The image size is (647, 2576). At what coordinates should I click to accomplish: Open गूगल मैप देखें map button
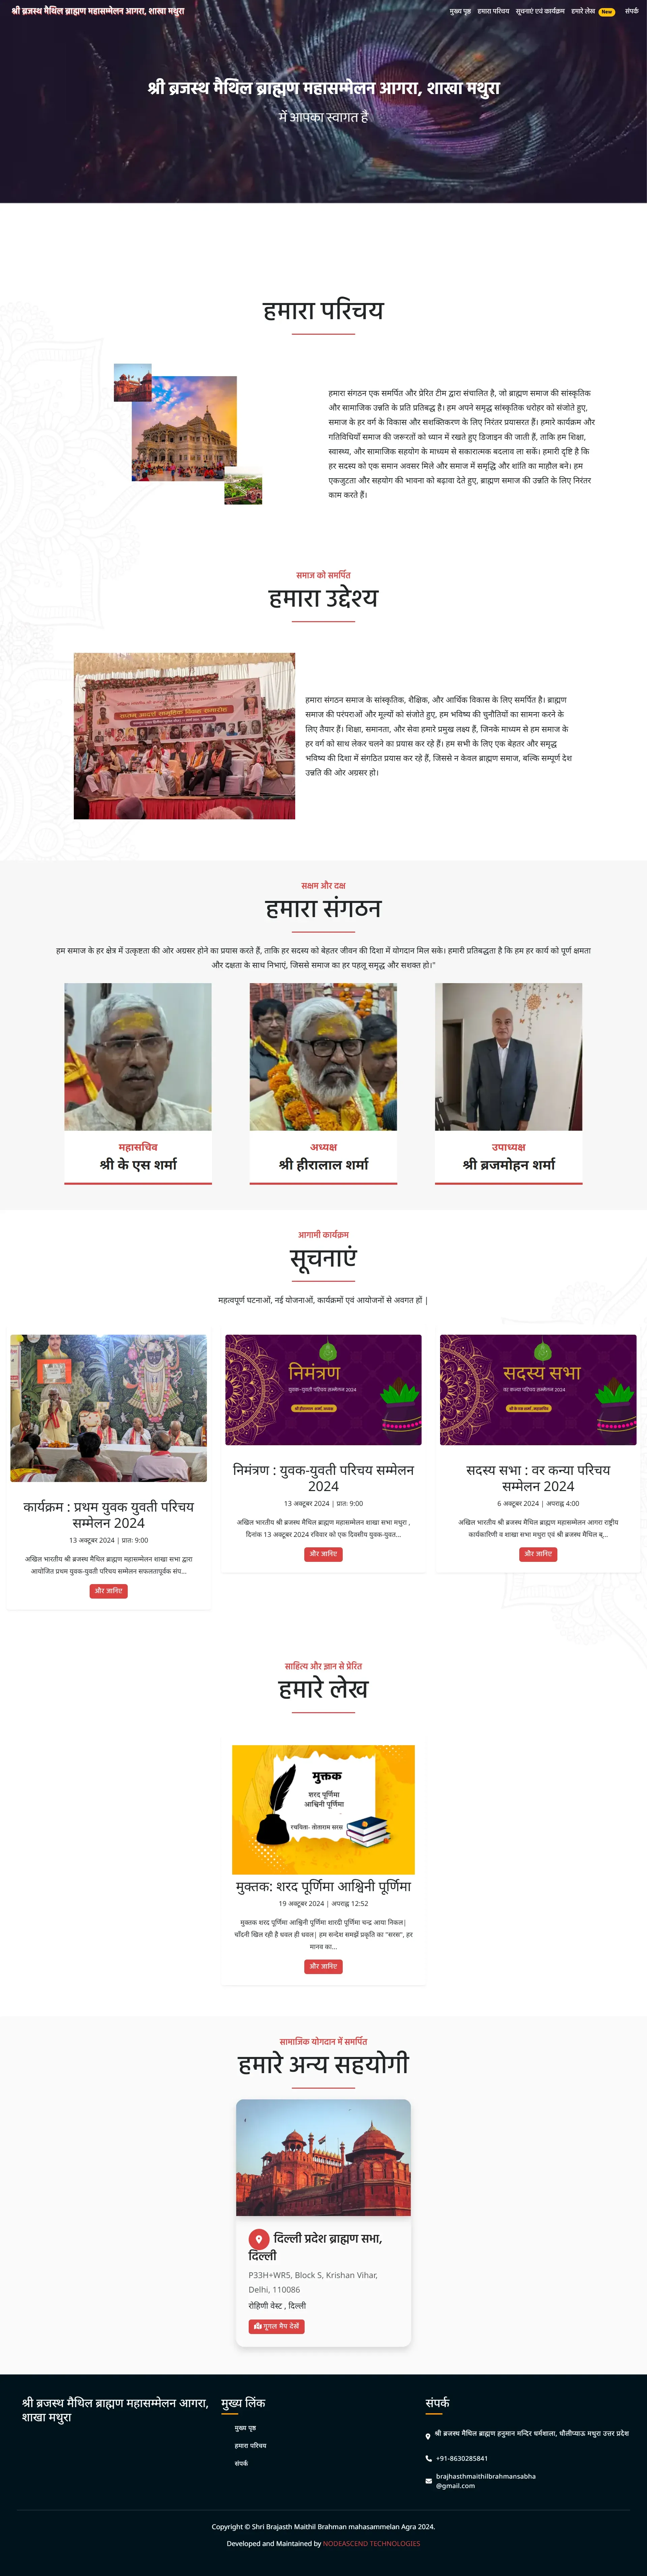point(276,2326)
